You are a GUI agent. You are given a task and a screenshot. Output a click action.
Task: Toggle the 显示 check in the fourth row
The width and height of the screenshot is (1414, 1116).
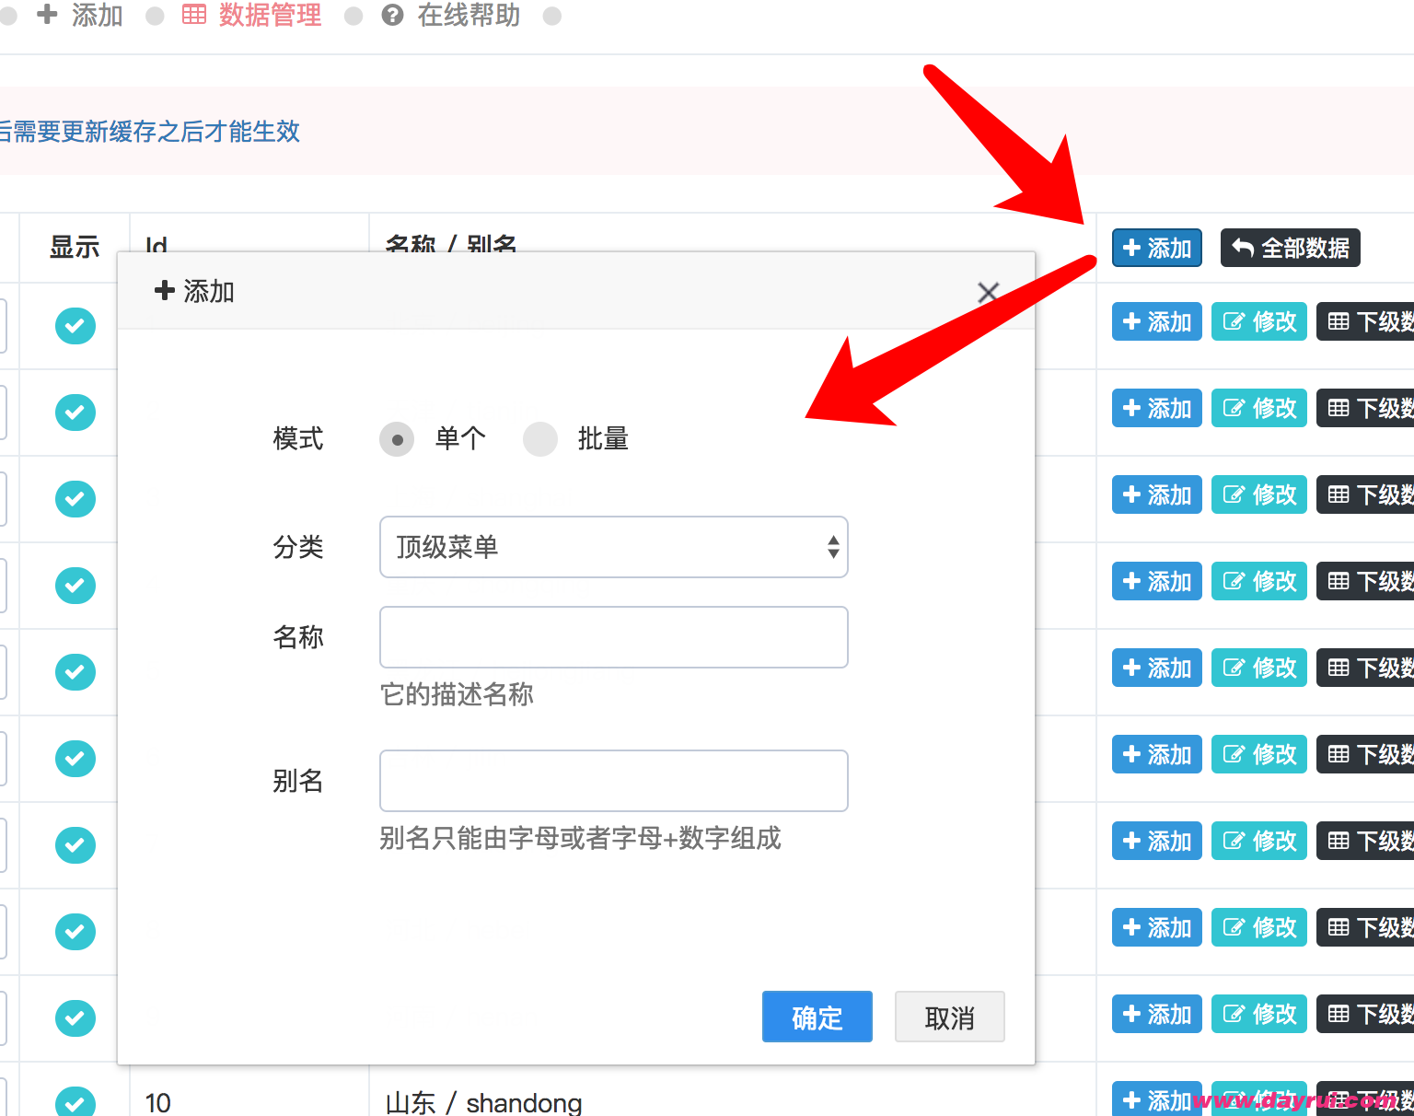click(75, 586)
